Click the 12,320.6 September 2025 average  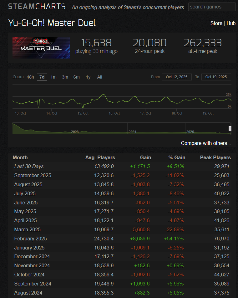tap(104, 175)
